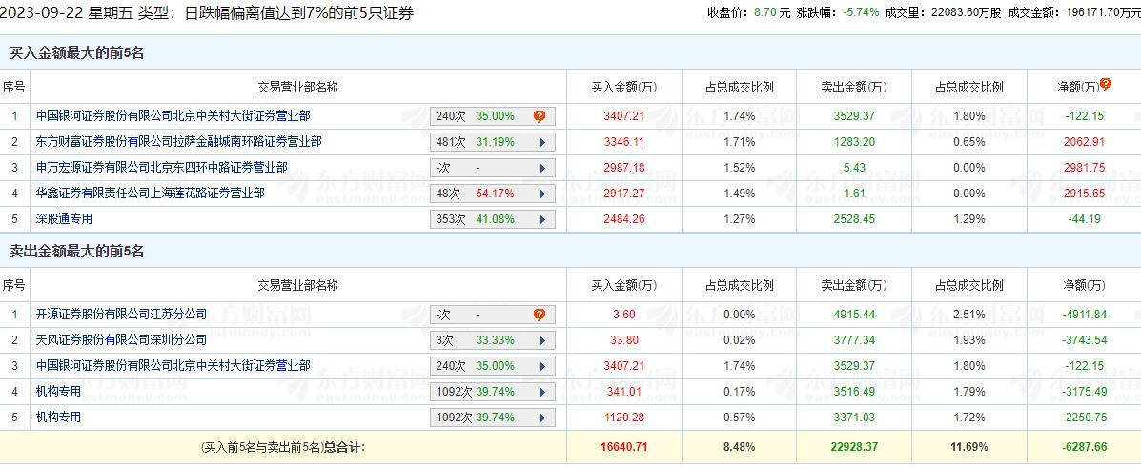The image size is (1141, 469).
Task: Open 东方财富证券拉萨金融城南环路证券营业部 link
Action: [x=179, y=142]
